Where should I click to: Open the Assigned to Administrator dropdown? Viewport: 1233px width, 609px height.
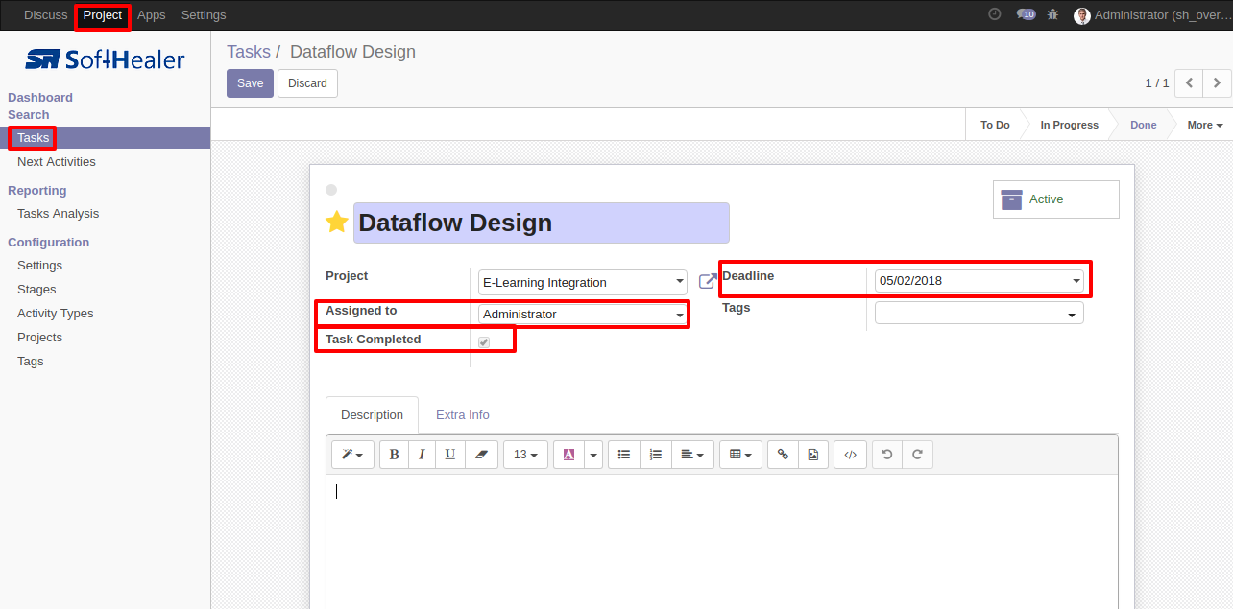click(583, 314)
